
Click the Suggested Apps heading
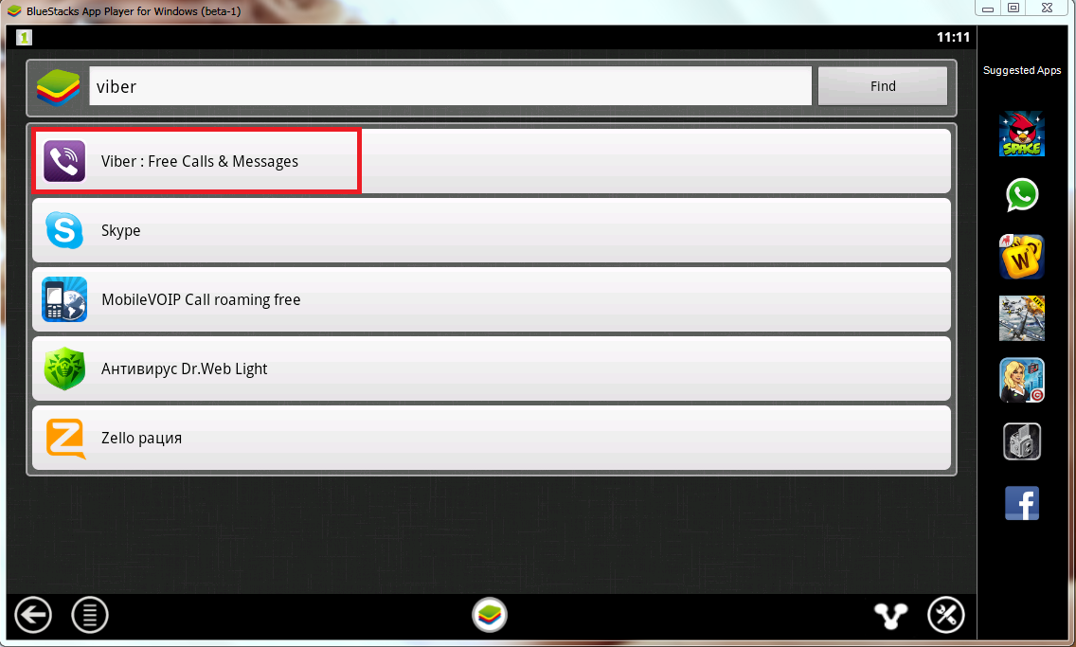(1022, 70)
